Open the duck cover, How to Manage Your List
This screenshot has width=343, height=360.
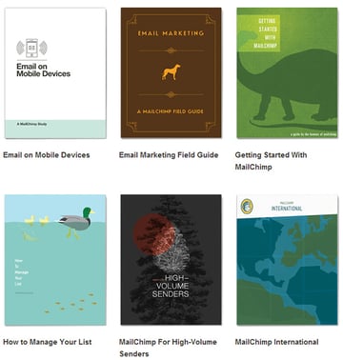pyautogui.click(x=55, y=260)
